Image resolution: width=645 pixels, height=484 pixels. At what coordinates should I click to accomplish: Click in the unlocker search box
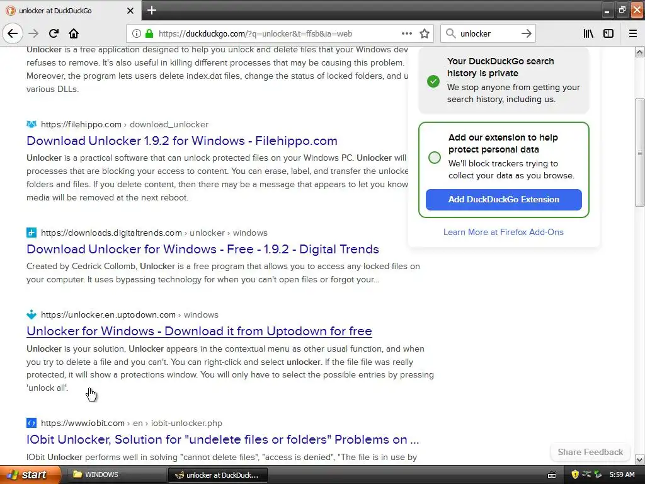[487, 34]
